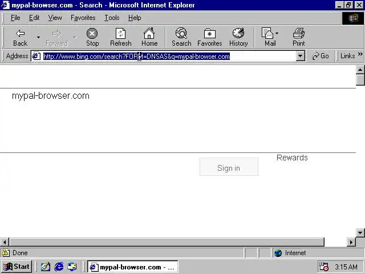Launch Internet Explorer from quick launch

click(59, 267)
